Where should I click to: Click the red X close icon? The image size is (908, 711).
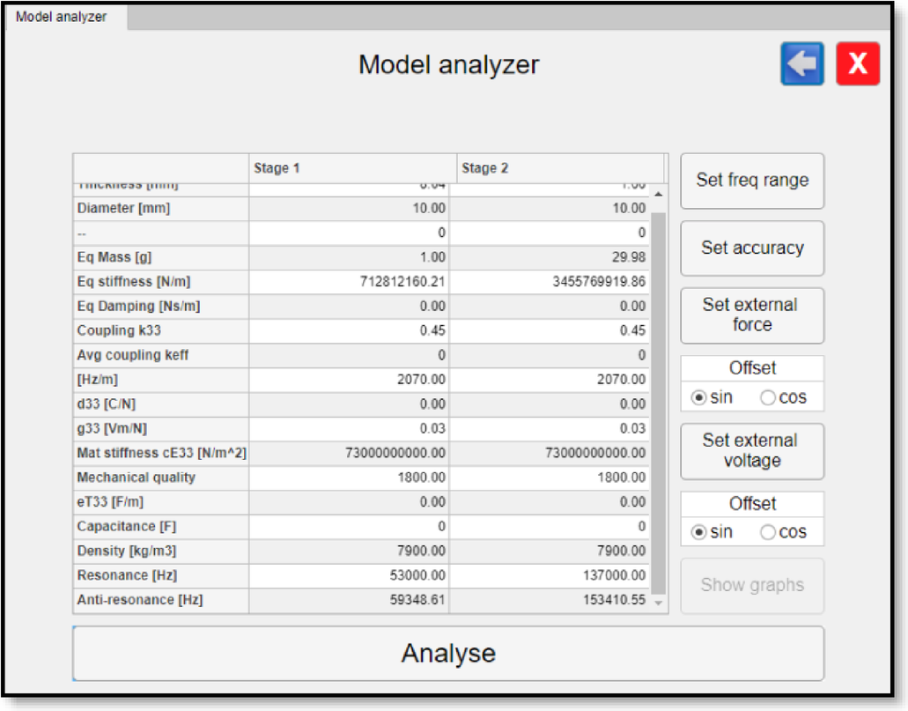(857, 64)
